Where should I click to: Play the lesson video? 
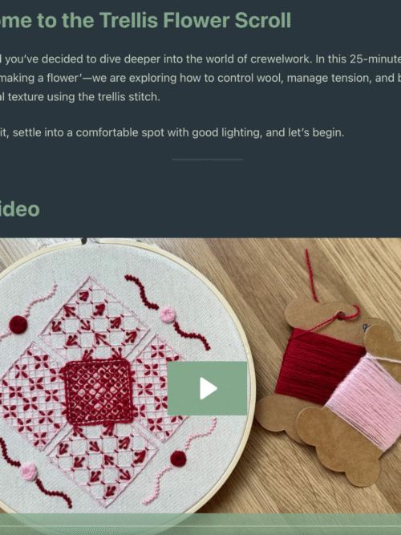pyautogui.click(x=207, y=388)
